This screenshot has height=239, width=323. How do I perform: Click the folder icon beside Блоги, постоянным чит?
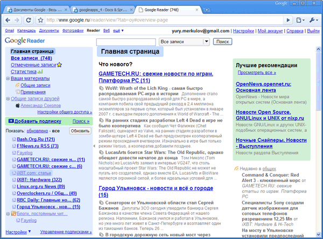(x=13, y=214)
